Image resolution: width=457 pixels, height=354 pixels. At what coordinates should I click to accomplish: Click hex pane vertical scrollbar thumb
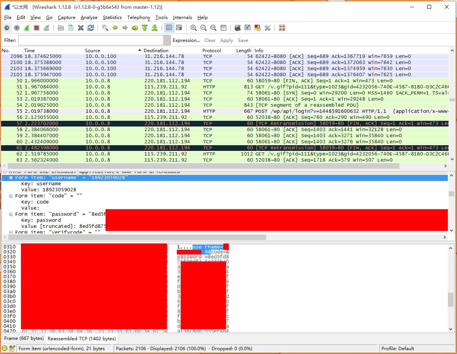(451, 300)
